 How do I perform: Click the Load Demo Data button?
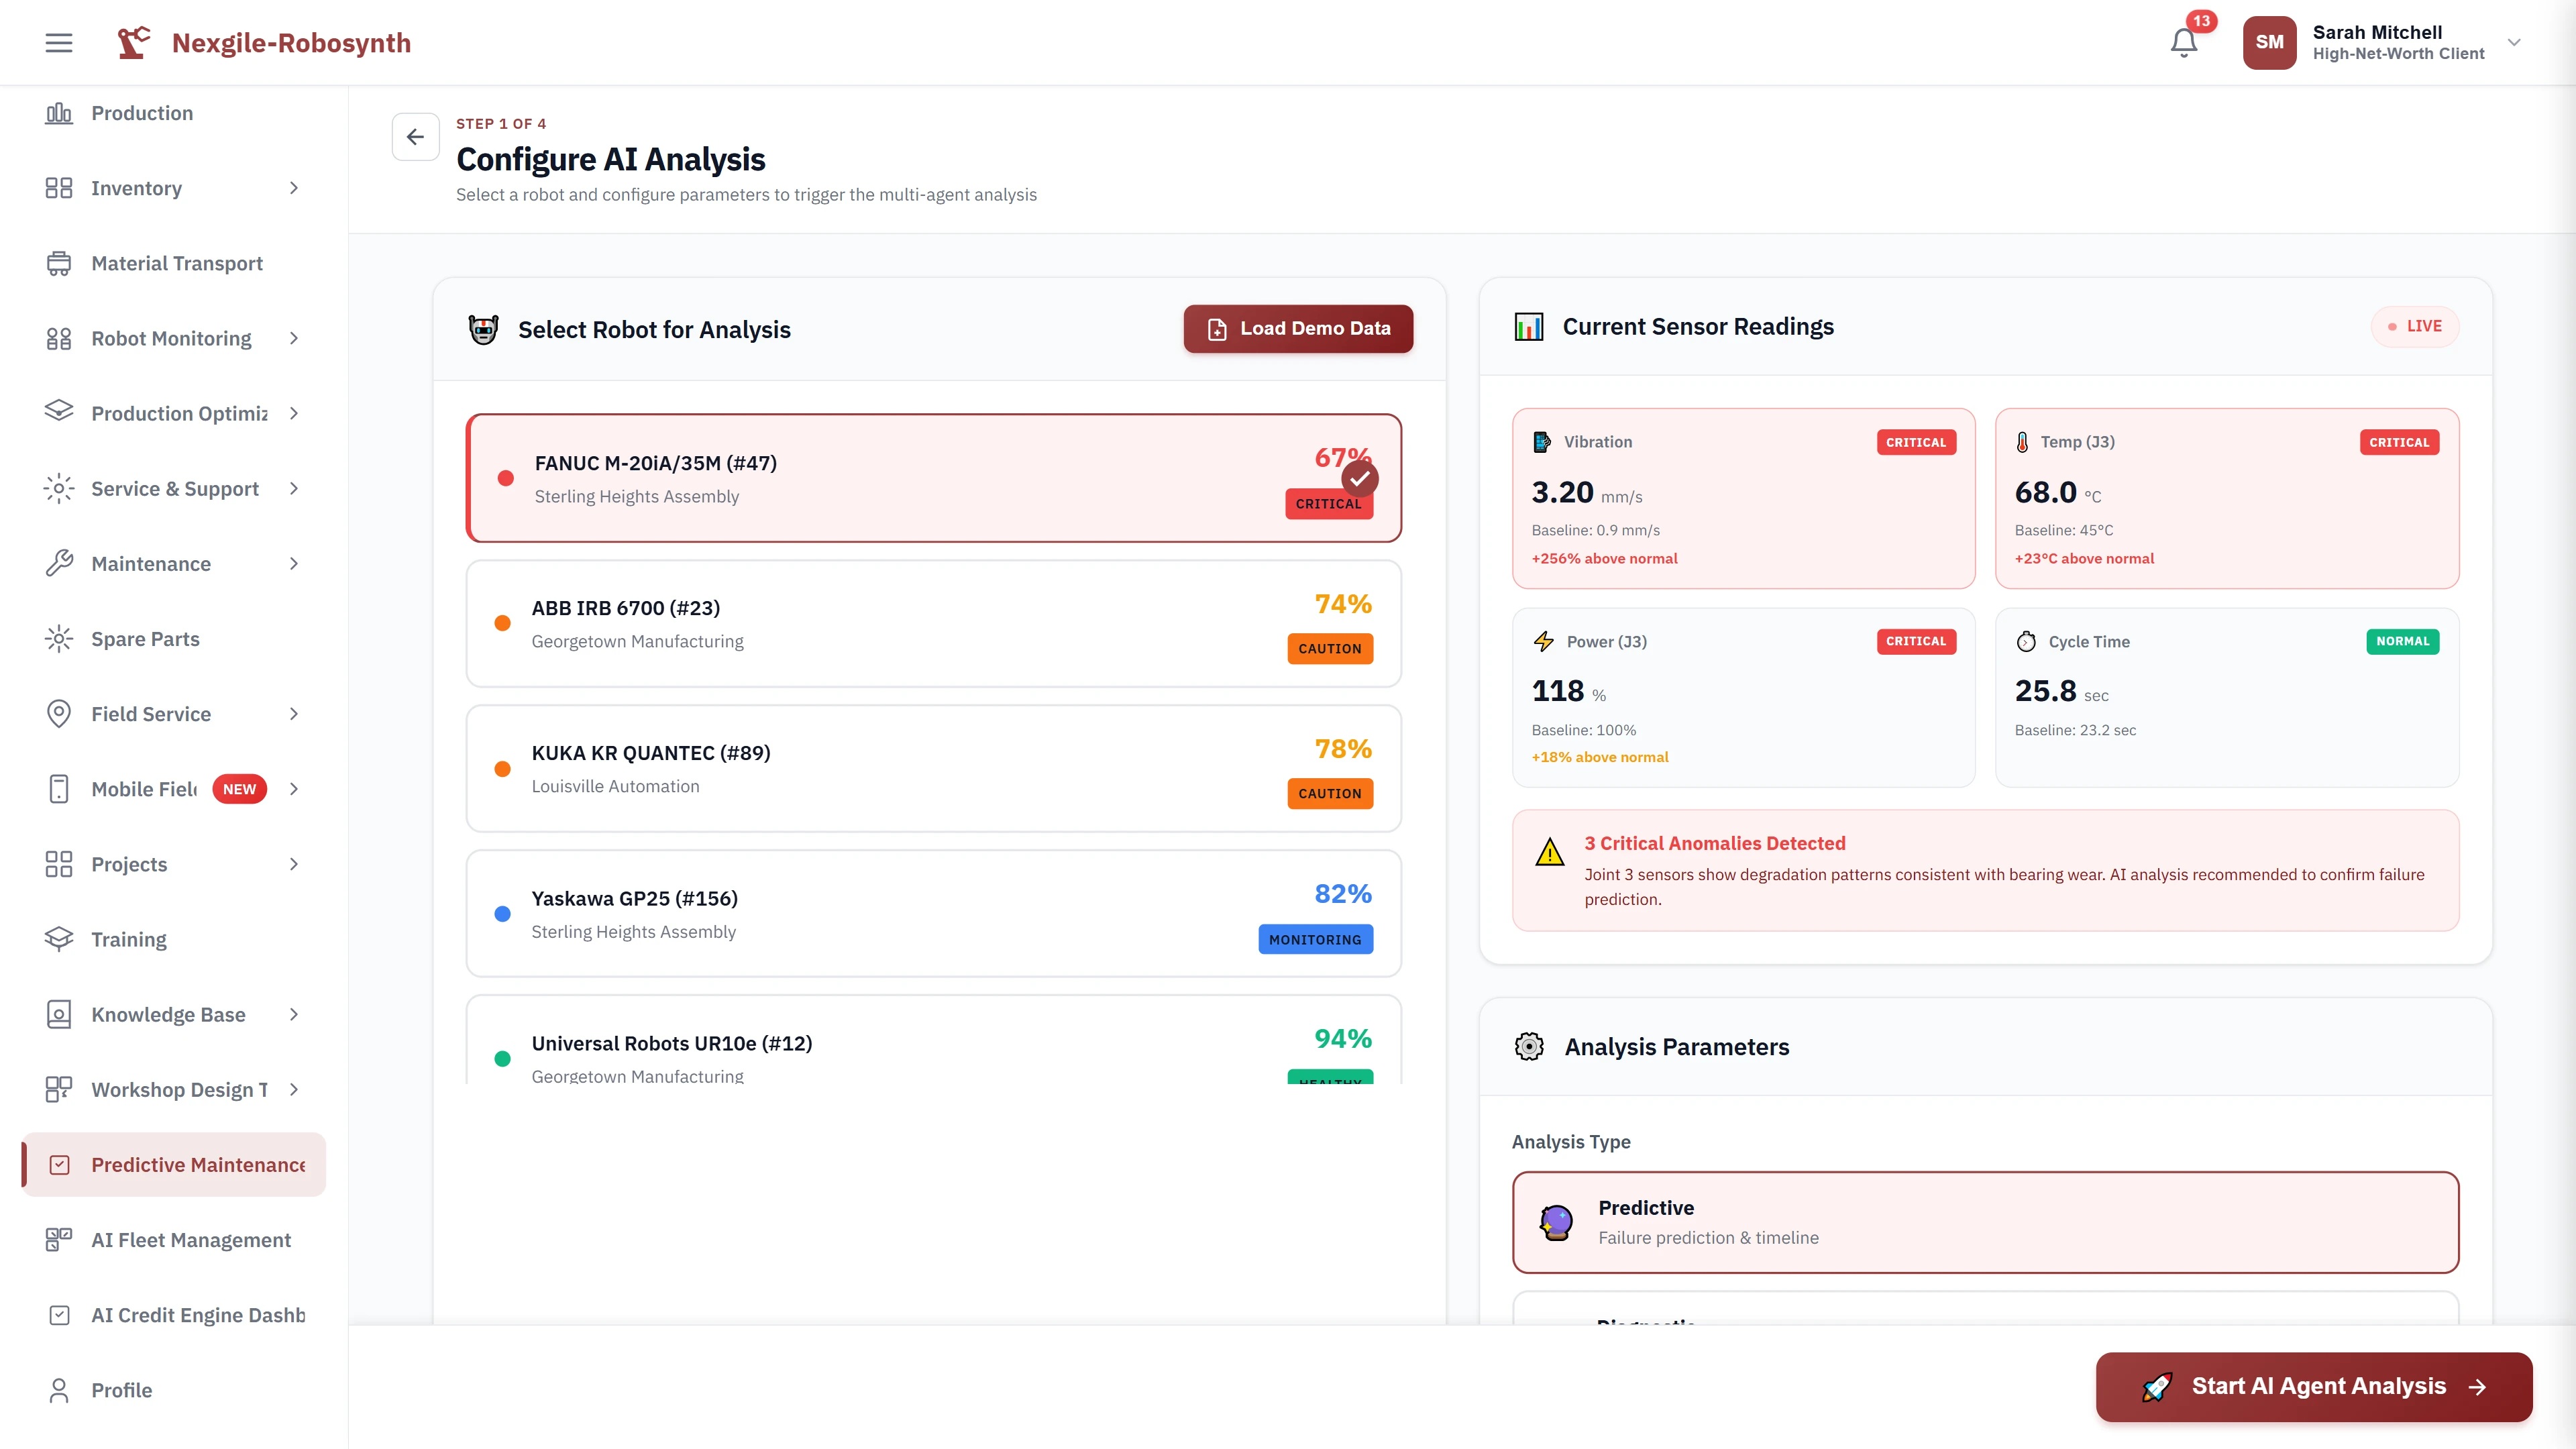pos(1298,329)
